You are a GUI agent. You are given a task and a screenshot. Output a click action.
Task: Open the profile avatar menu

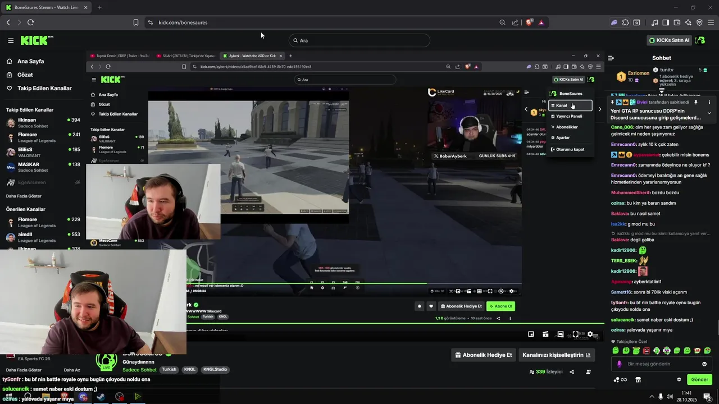[700, 40]
